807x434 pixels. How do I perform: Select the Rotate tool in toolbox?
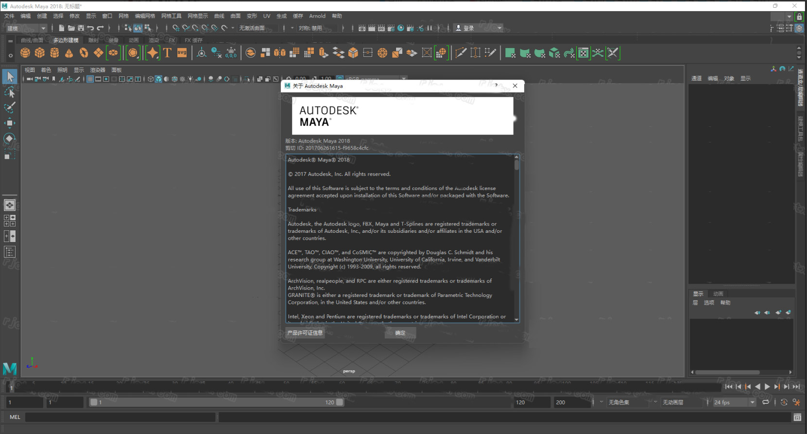[10, 139]
